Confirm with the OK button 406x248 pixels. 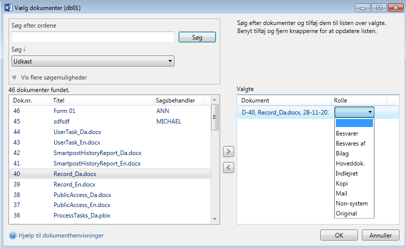[x=339, y=235]
